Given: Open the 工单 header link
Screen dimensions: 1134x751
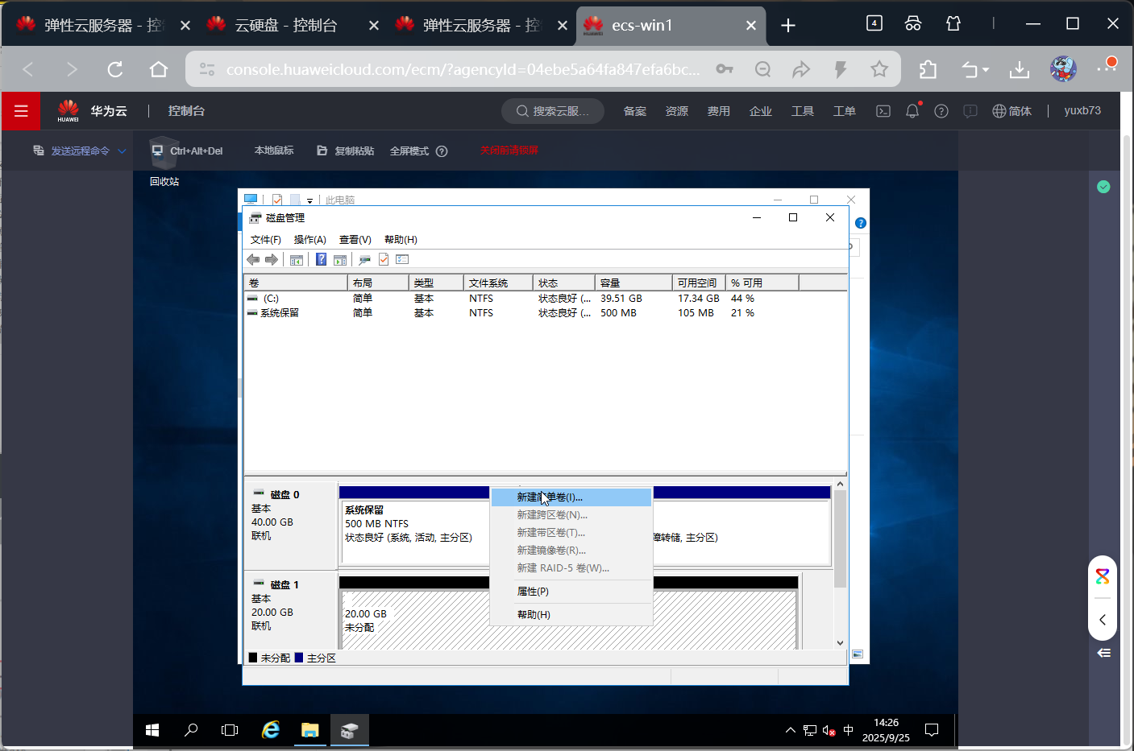Looking at the screenshot, I should click(x=845, y=111).
